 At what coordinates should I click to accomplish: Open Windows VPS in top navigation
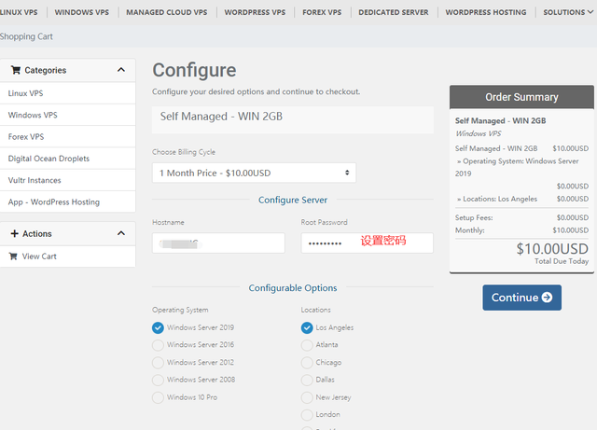(82, 12)
